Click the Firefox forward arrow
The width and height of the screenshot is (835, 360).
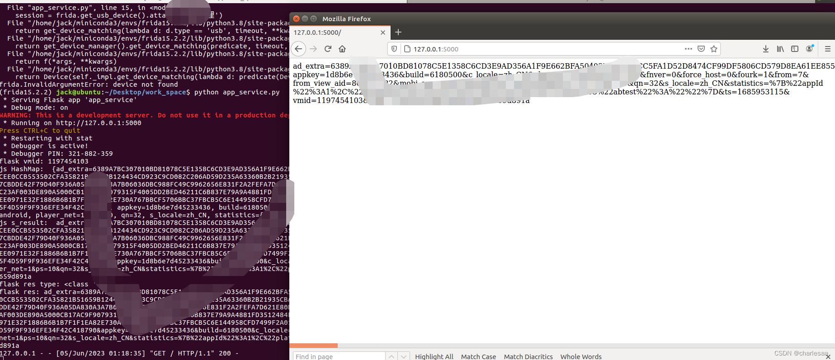click(x=313, y=49)
